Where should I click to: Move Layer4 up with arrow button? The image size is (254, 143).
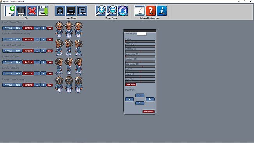(x=37, y=62)
